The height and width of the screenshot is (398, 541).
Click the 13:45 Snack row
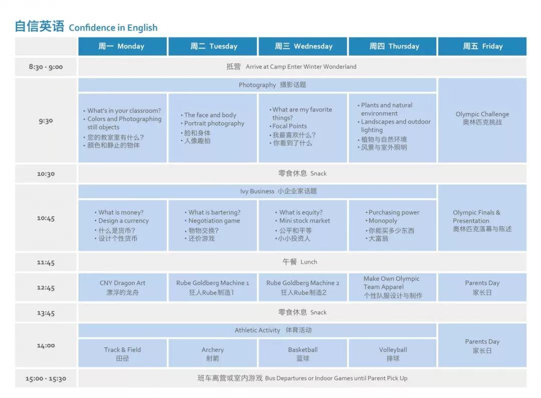pos(302,313)
